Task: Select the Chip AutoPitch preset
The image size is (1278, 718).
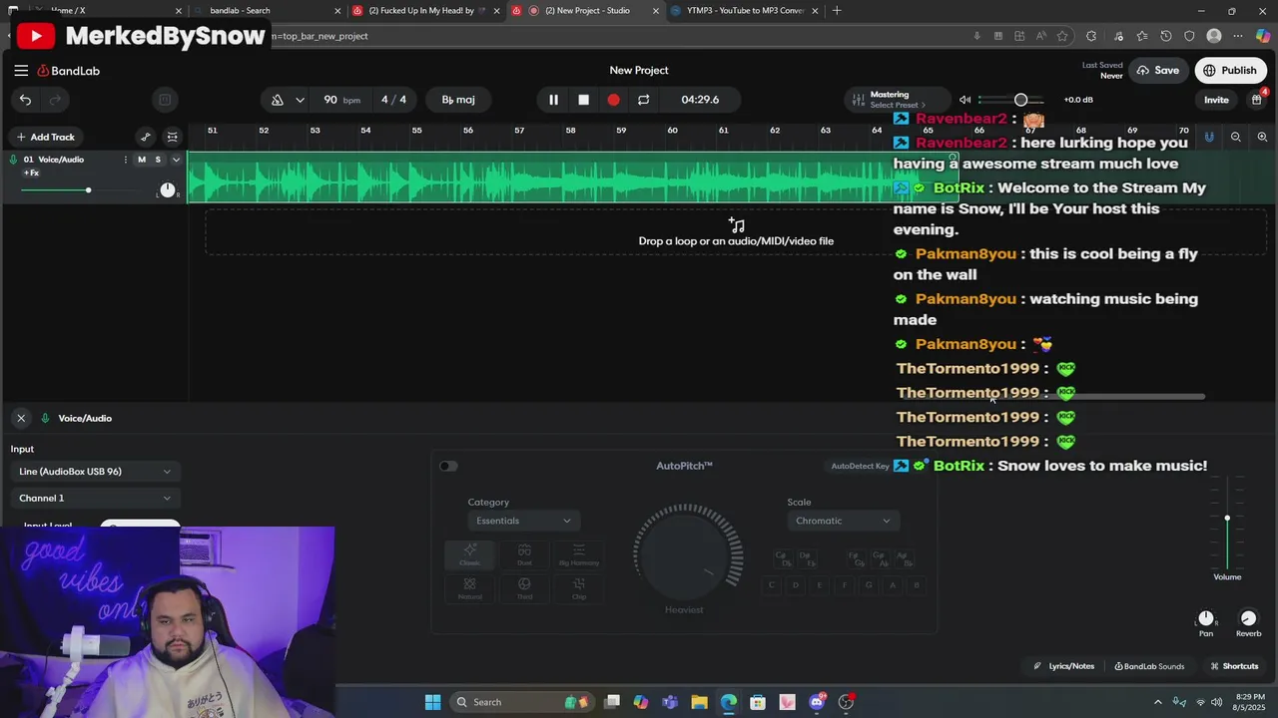Action: [579, 588]
